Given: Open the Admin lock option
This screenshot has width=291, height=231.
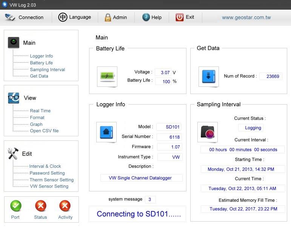Looking at the screenshot, I should [115, 17].
